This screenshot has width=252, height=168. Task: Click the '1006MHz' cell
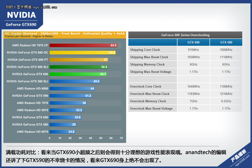tap(226, 50)
